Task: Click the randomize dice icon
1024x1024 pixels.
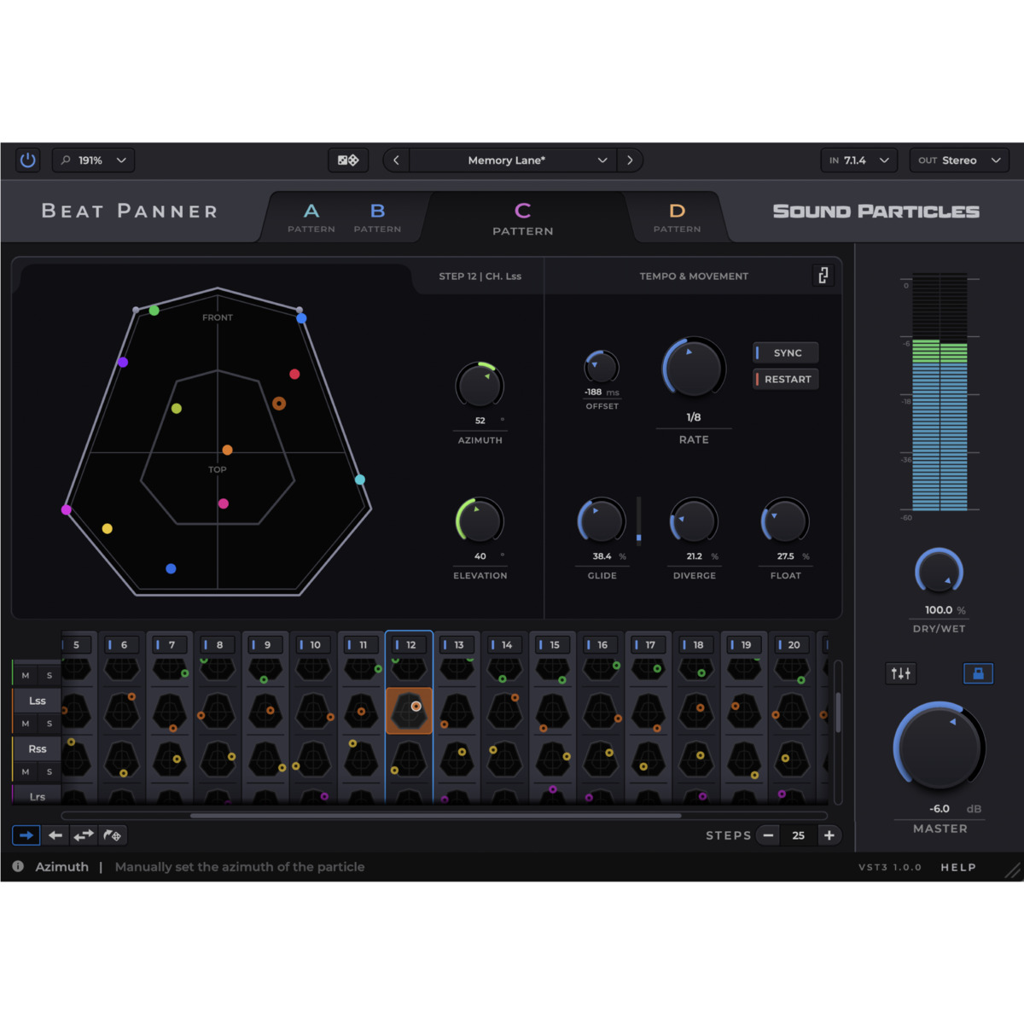Action: coord(348,160)
